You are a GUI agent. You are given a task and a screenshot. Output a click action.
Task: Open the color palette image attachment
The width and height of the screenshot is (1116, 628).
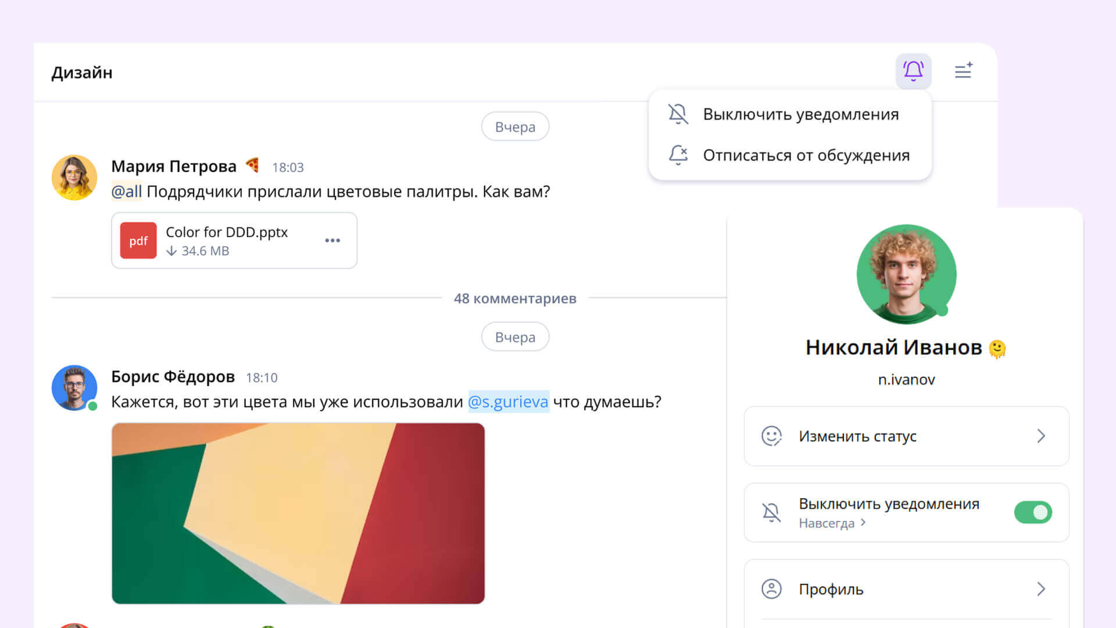coord(298,513)
